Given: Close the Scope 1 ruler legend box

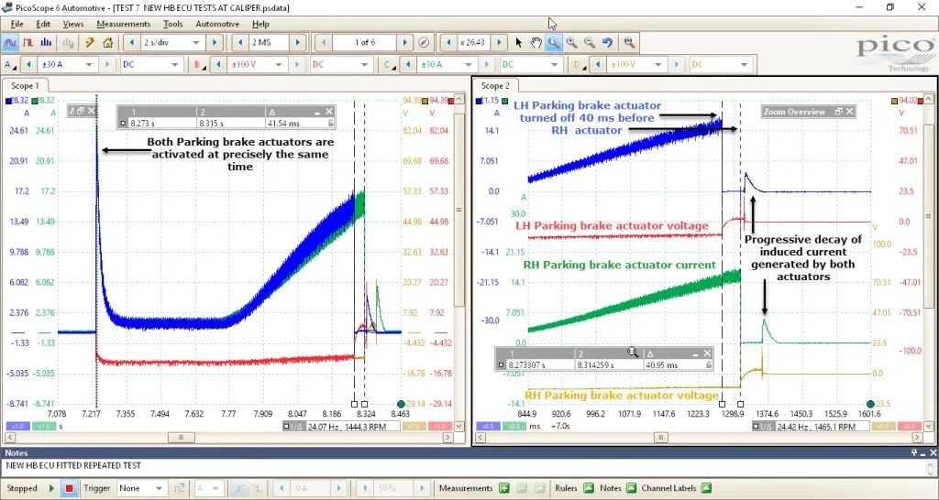Looking at the screenshot, I should click(x=329, y=112).
